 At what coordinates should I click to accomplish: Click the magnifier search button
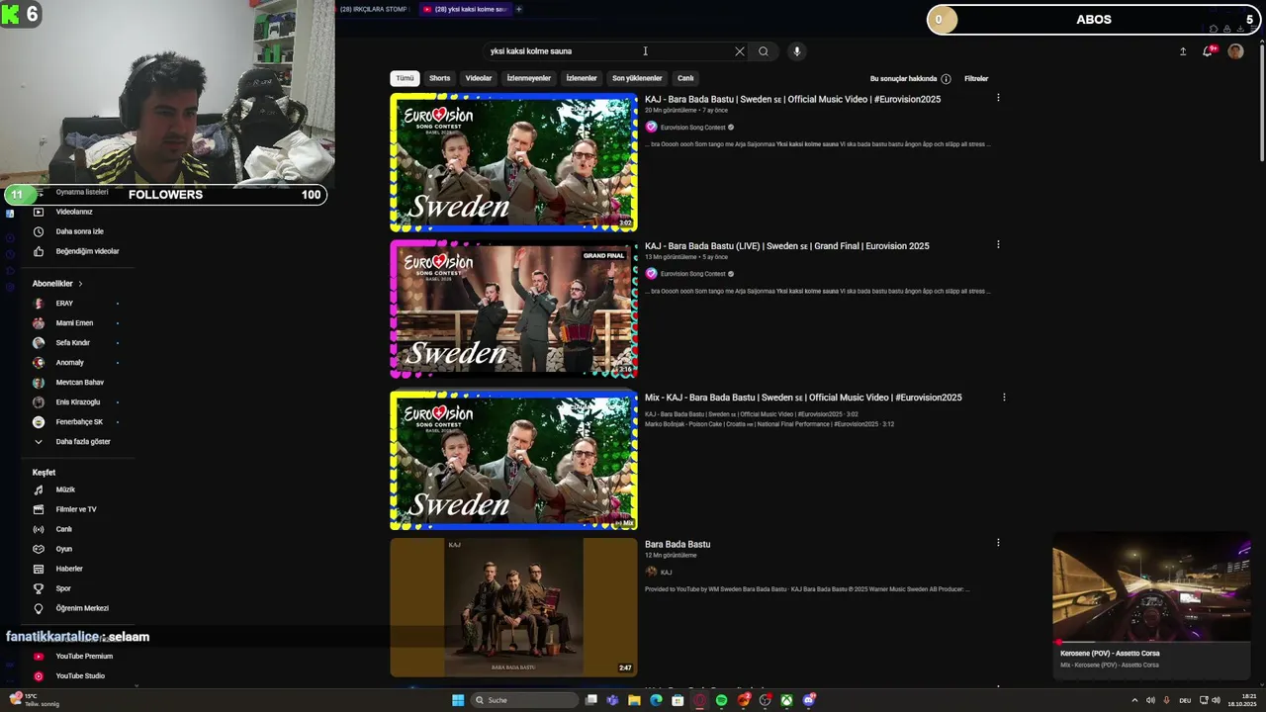764,51
